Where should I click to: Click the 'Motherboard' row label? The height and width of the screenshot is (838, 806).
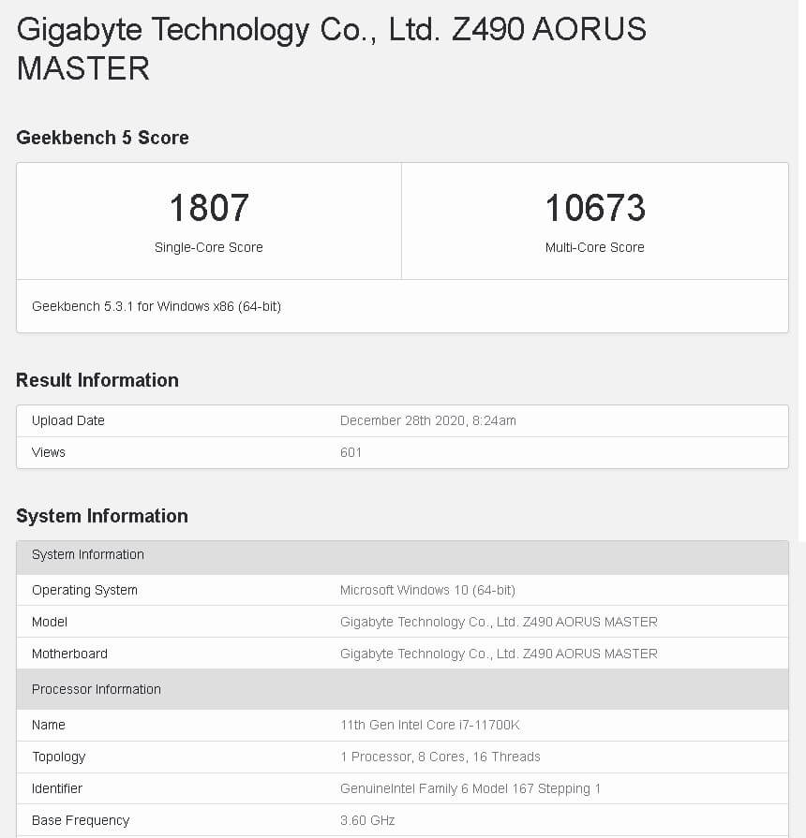(69, 654)
